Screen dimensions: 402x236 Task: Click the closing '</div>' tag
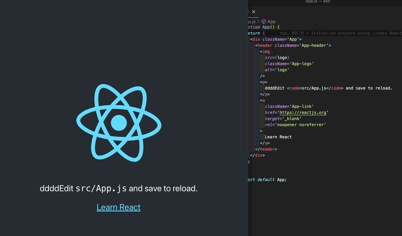click(x=258, y=155)
